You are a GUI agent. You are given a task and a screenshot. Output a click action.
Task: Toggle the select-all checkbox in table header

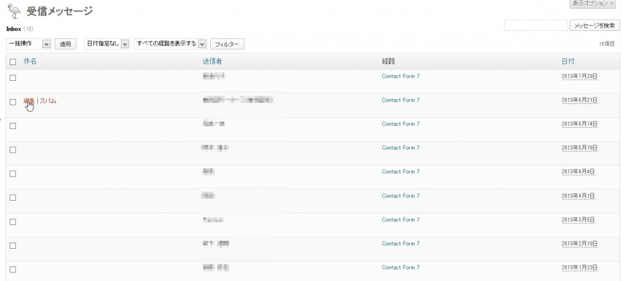[13, 61]
